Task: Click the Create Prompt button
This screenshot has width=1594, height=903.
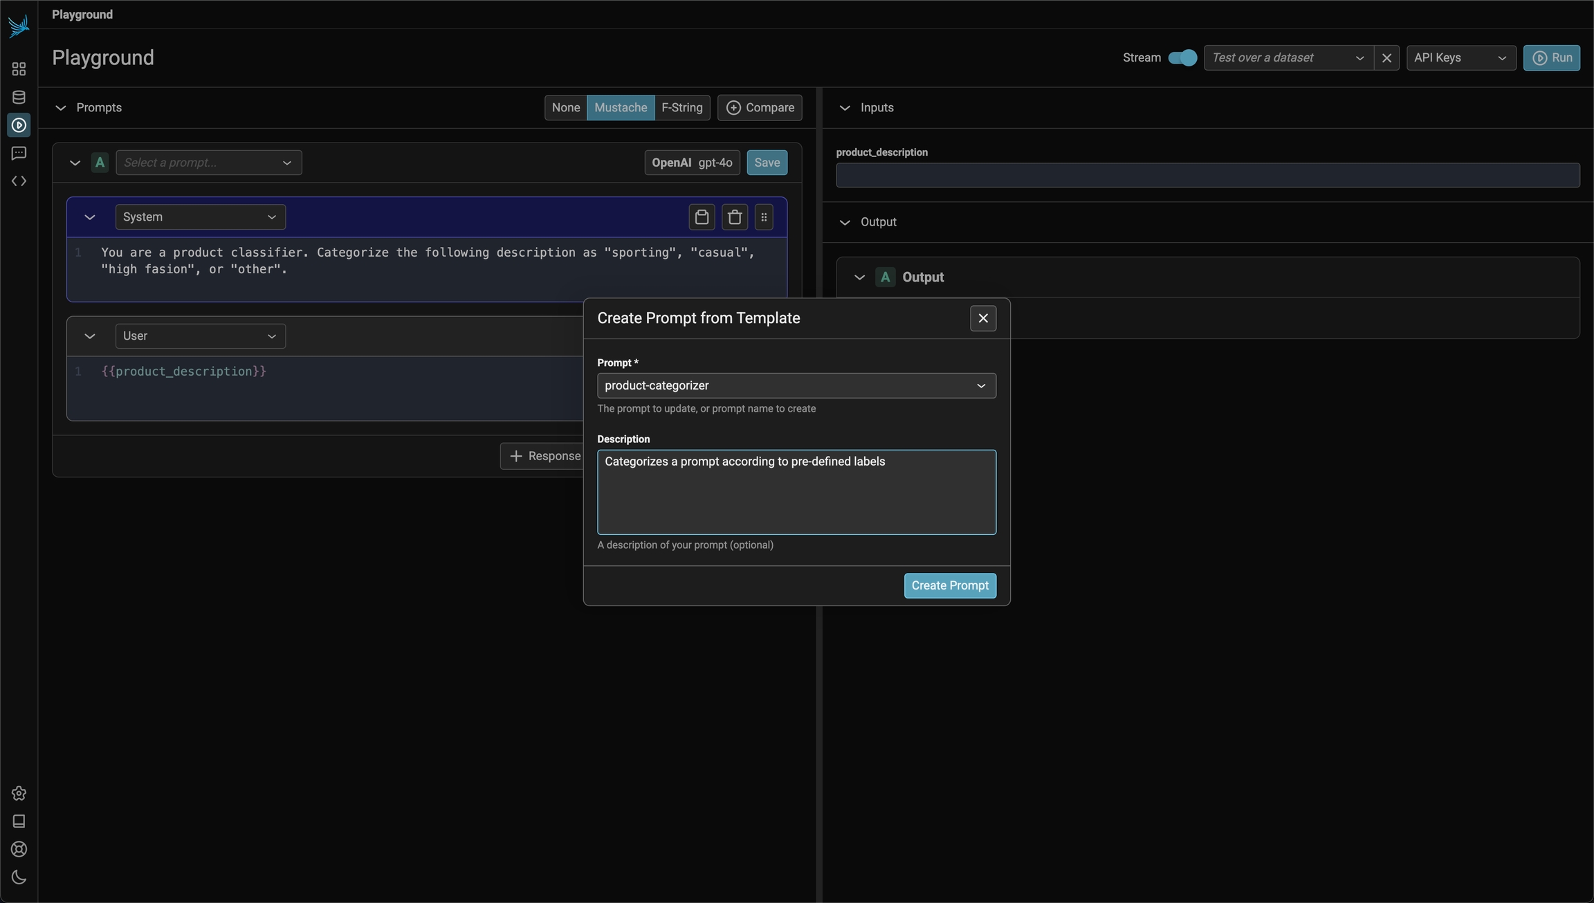Action: [x=949, y=585]
